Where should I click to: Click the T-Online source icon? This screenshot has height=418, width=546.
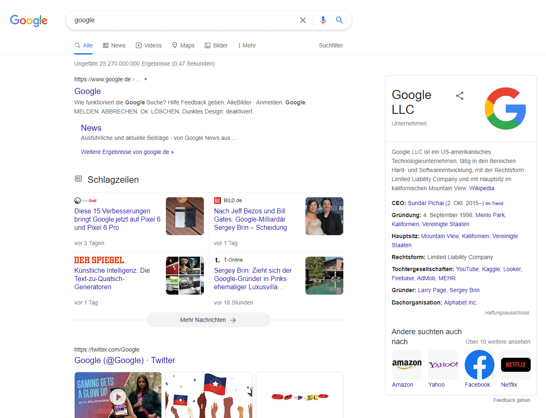[x=217, y=260]
